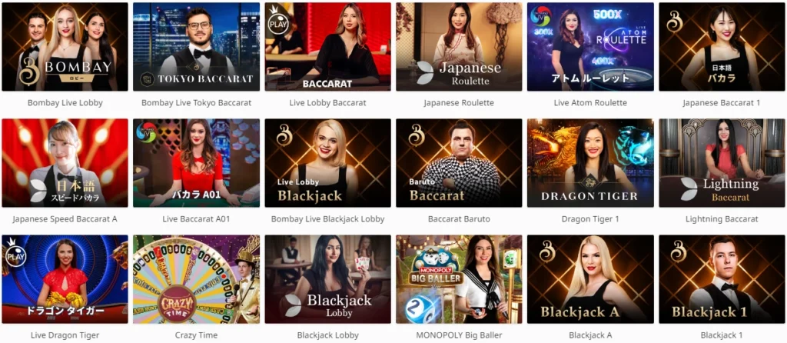Click the "Lightning Baccarat" caption text
This screenshot has height=343, width=787.
point(721,219)
